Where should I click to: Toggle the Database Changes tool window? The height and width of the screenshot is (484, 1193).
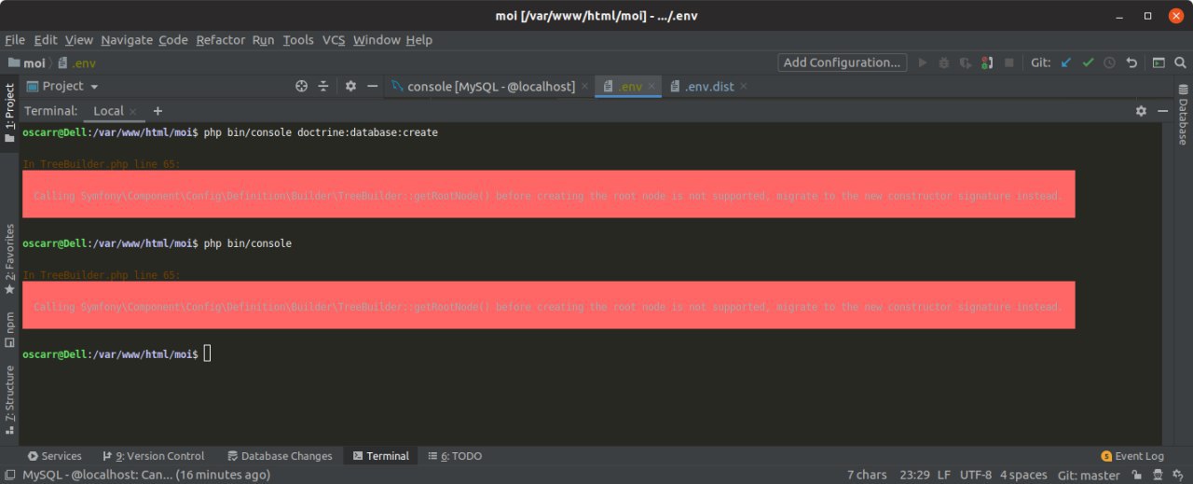pos(279,456)
